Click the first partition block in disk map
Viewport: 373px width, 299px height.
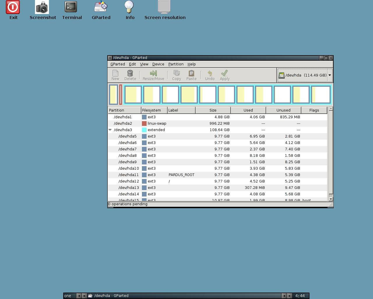[x=113, y=95]
